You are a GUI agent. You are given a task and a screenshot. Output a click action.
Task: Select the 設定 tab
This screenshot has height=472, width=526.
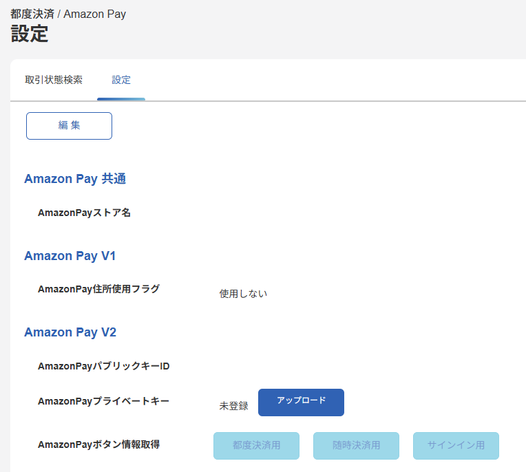coord(121,80)
